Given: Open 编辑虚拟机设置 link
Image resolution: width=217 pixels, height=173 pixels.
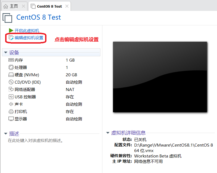Looking at the screenshot, I should (29, 38).
